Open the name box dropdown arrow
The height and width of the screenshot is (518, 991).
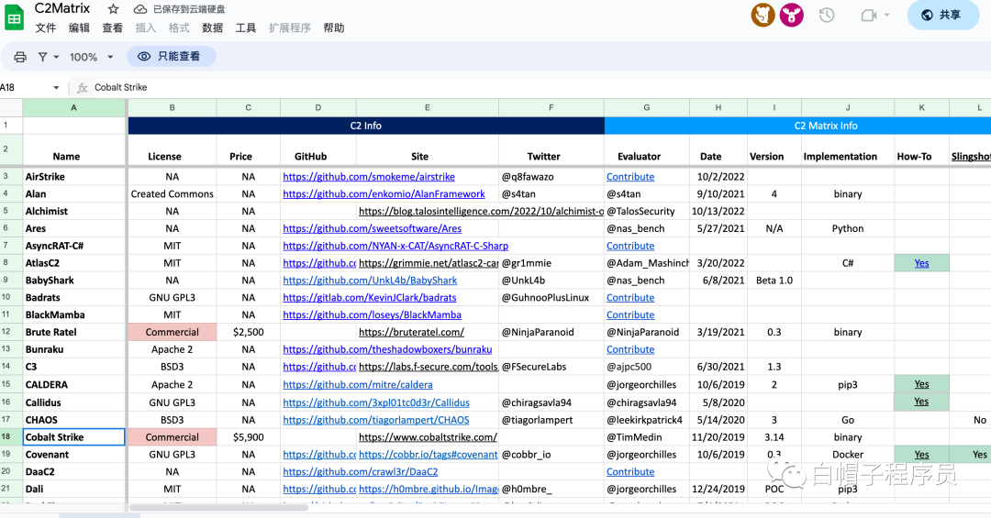[56, 88]
